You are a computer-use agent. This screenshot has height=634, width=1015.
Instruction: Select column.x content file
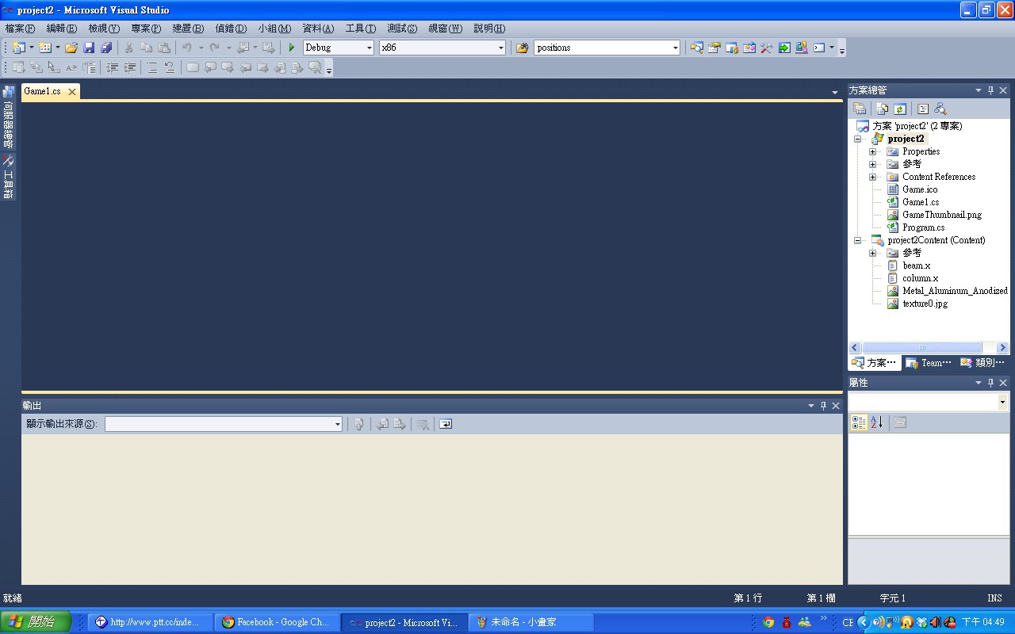coord(920,278)
